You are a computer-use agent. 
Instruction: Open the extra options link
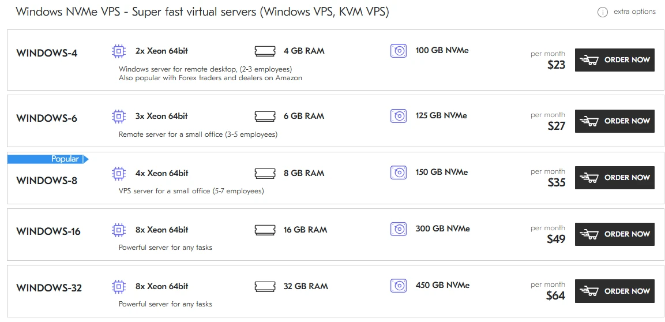(x=634, y=12)
